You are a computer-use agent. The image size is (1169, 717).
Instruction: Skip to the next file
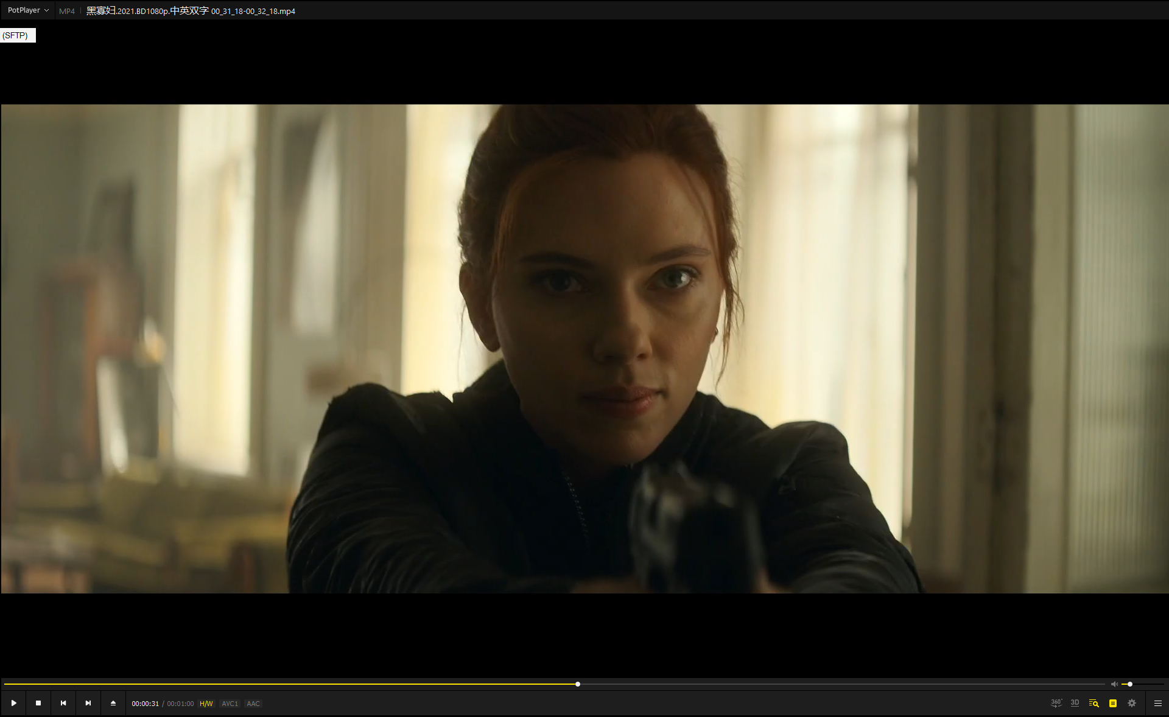pyautogui.click(x=88, y=703)
